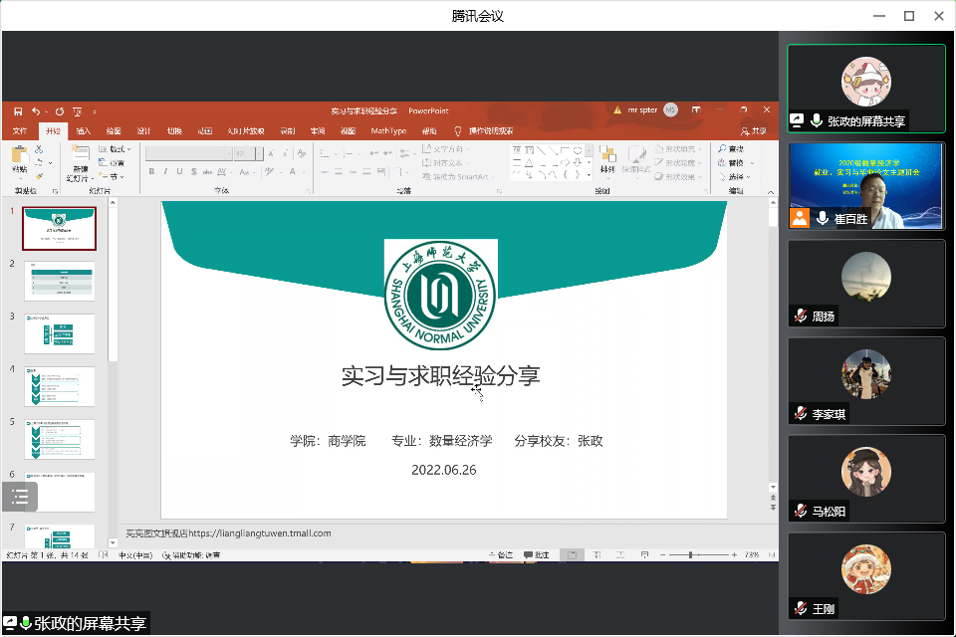This screenshot has height=637, width=956.
Task: Click the triangle shape in shapes gallery
Action: (x=529, y=163)
